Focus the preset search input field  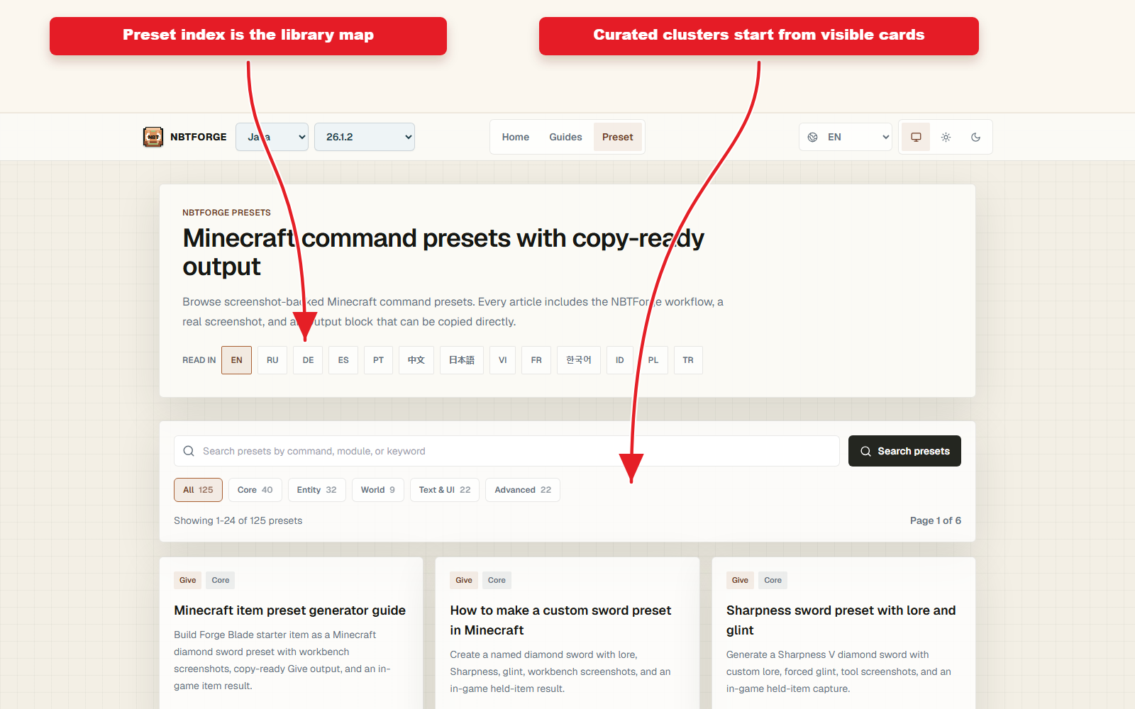[x=506, y=451]
